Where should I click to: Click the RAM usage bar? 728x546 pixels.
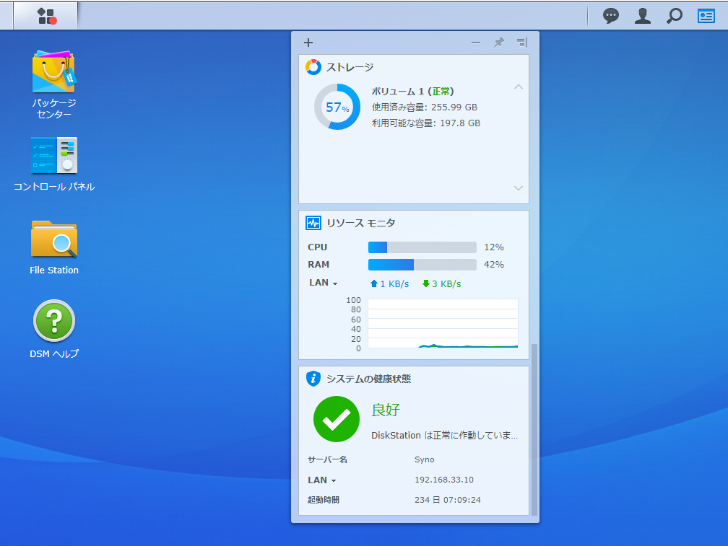[x=422, y=265]
